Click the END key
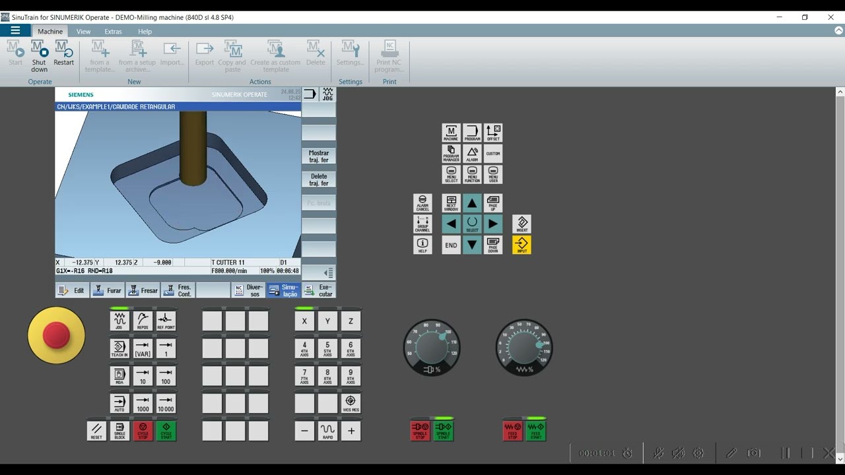 [x=451, y=245]
